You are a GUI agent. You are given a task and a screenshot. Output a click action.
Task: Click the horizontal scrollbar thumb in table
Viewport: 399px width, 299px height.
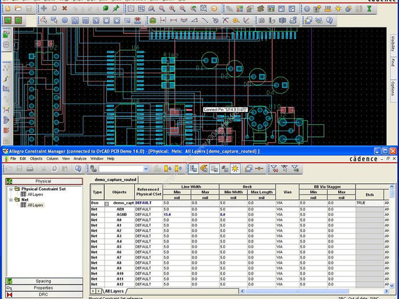[297, 291]
